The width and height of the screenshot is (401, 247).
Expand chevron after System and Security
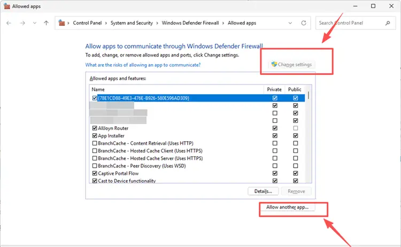pos(157,23)
